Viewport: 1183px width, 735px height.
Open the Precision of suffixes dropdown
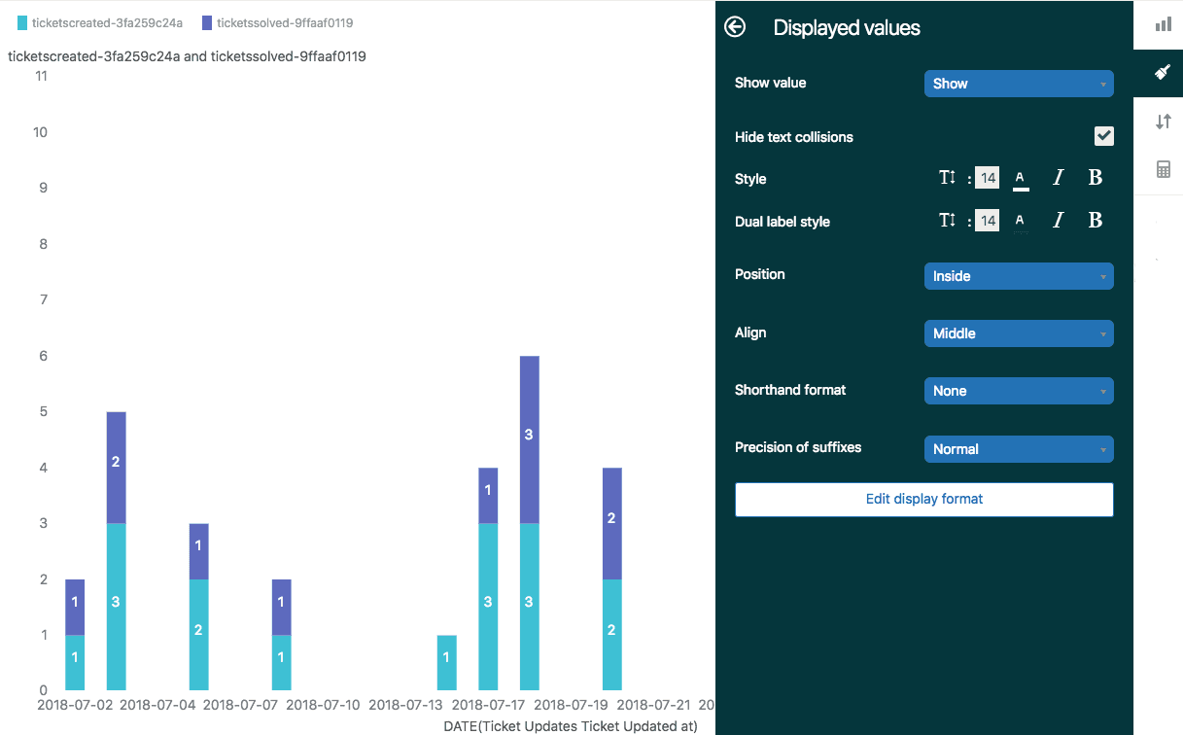click(x=1018, y=448)
